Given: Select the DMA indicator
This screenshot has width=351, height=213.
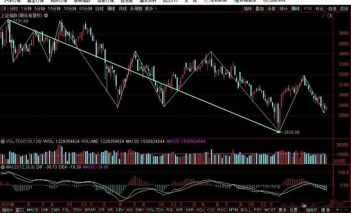Looking at the screenshot, I should [55, 210].
